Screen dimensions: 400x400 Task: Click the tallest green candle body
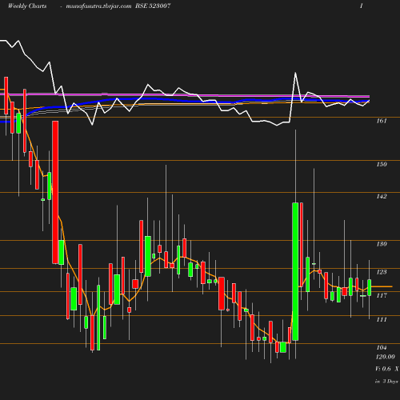[295, 272]
